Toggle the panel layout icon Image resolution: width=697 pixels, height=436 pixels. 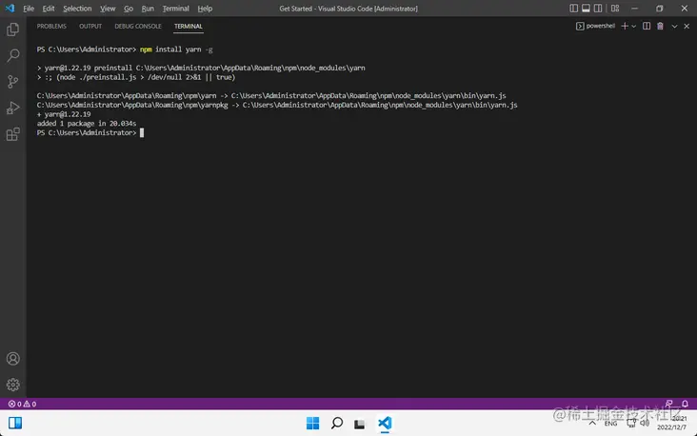[x=586, y=8]
